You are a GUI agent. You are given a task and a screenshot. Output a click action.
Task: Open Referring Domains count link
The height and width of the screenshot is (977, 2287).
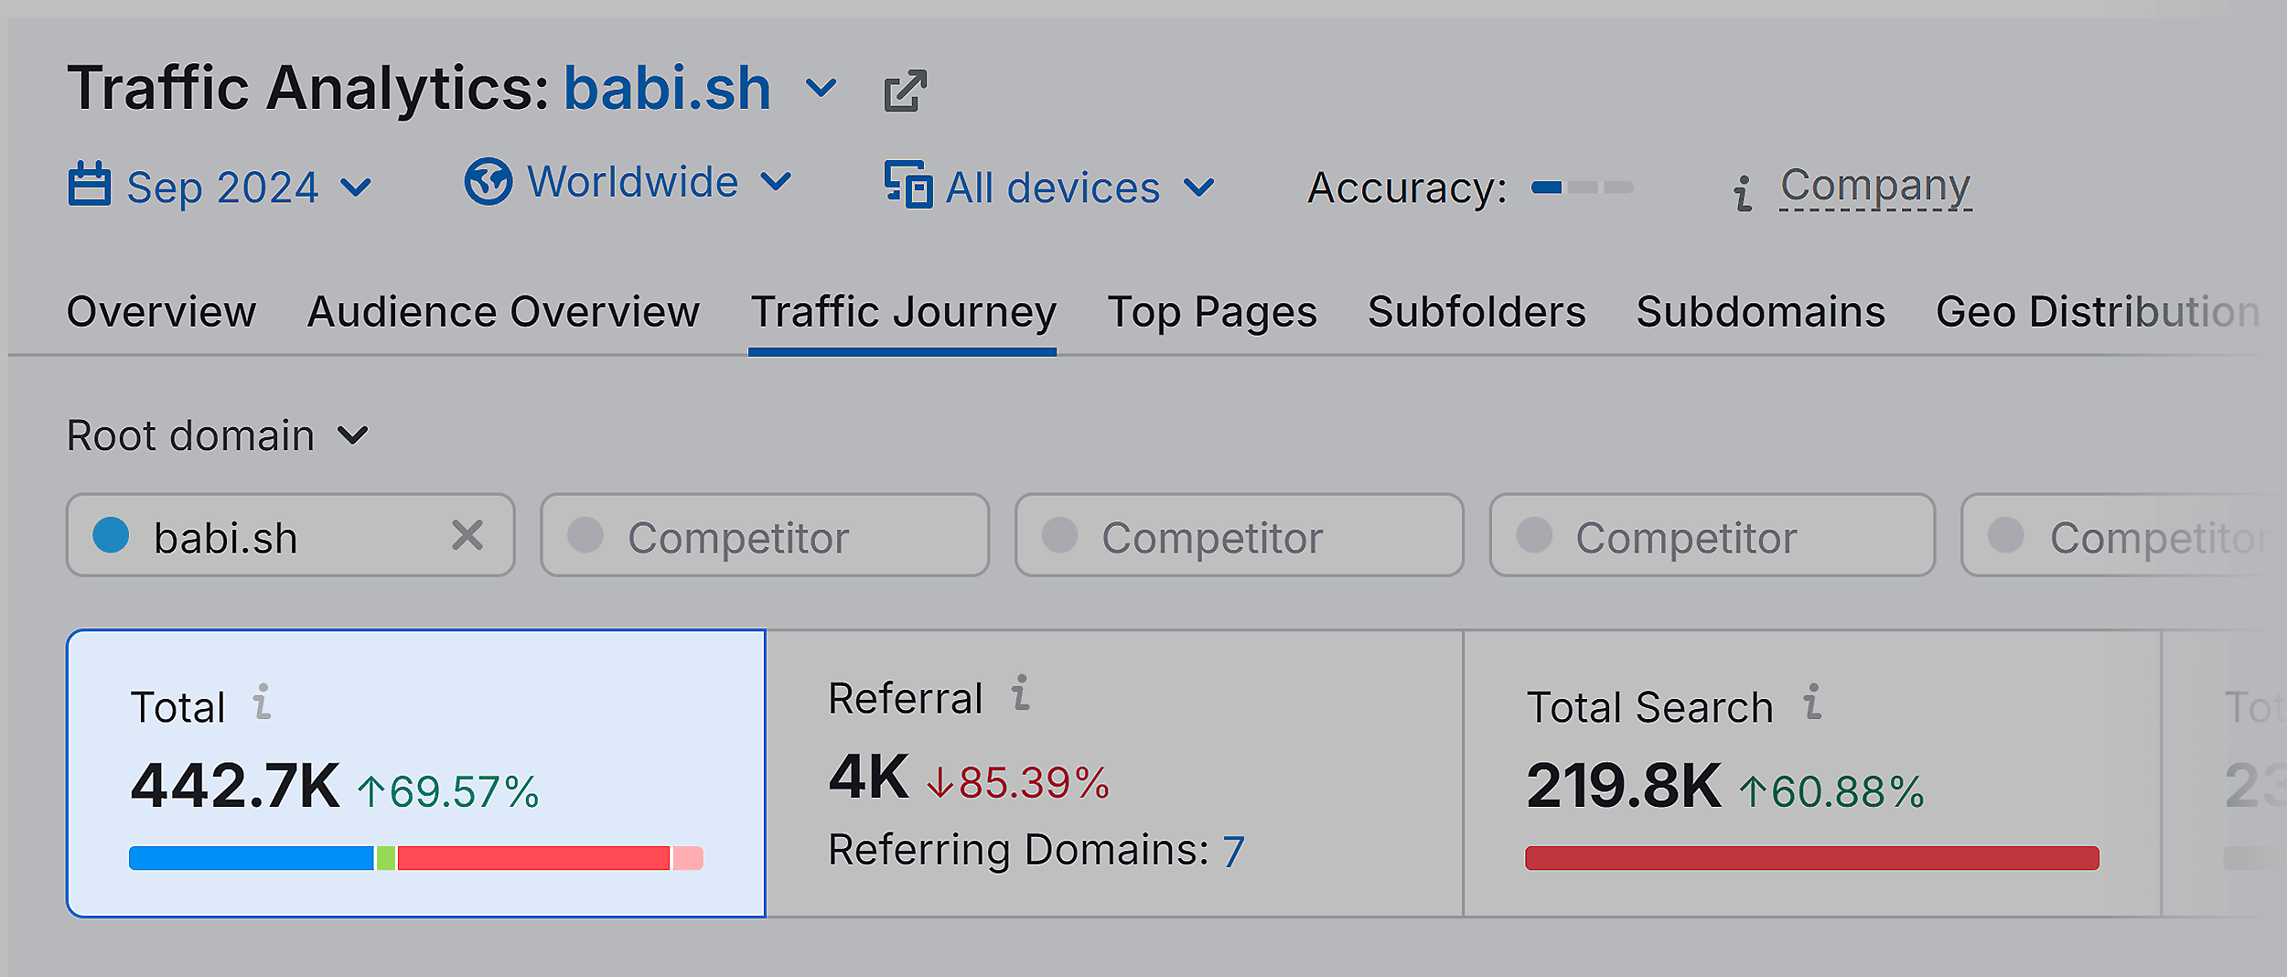pos(1235,849)
